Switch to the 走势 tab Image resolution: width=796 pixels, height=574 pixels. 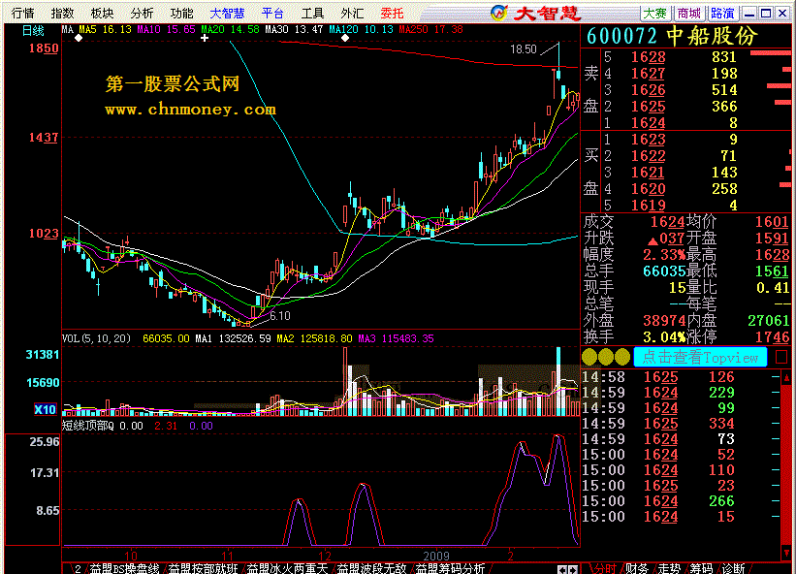click(x=669, y=568)
